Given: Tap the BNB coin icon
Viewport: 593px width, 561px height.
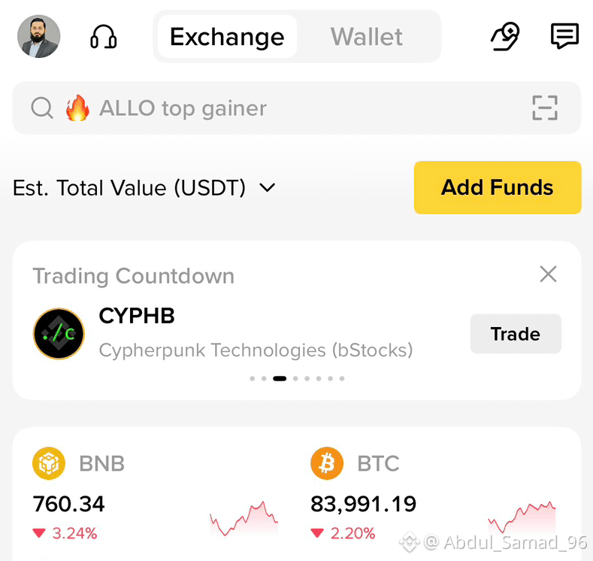Looking at the screenshot, I should (49, 463).
